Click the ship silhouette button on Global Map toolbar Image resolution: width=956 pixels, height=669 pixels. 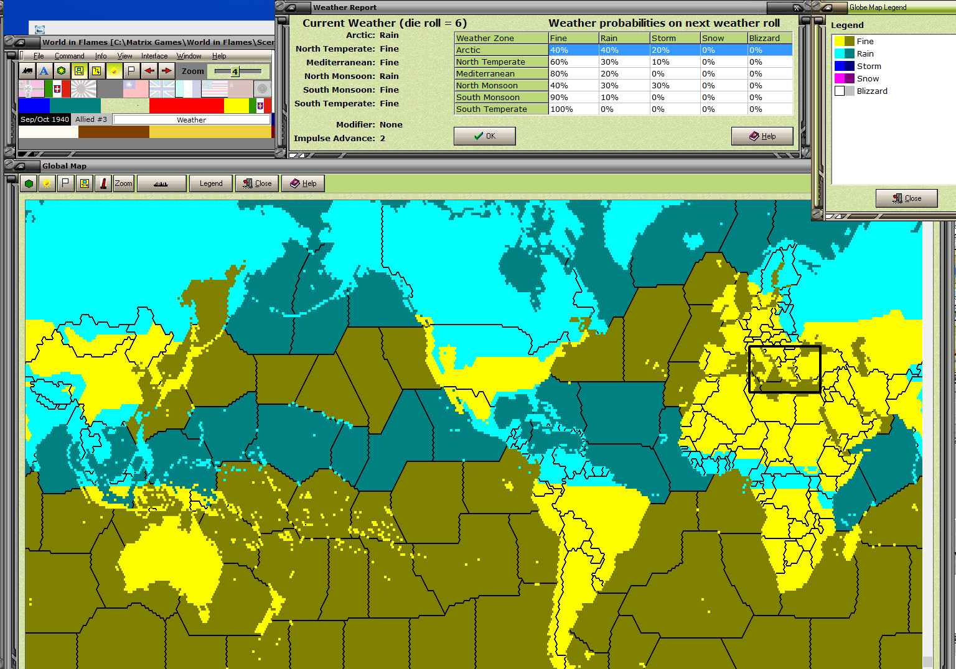click(x=161, y=183)
